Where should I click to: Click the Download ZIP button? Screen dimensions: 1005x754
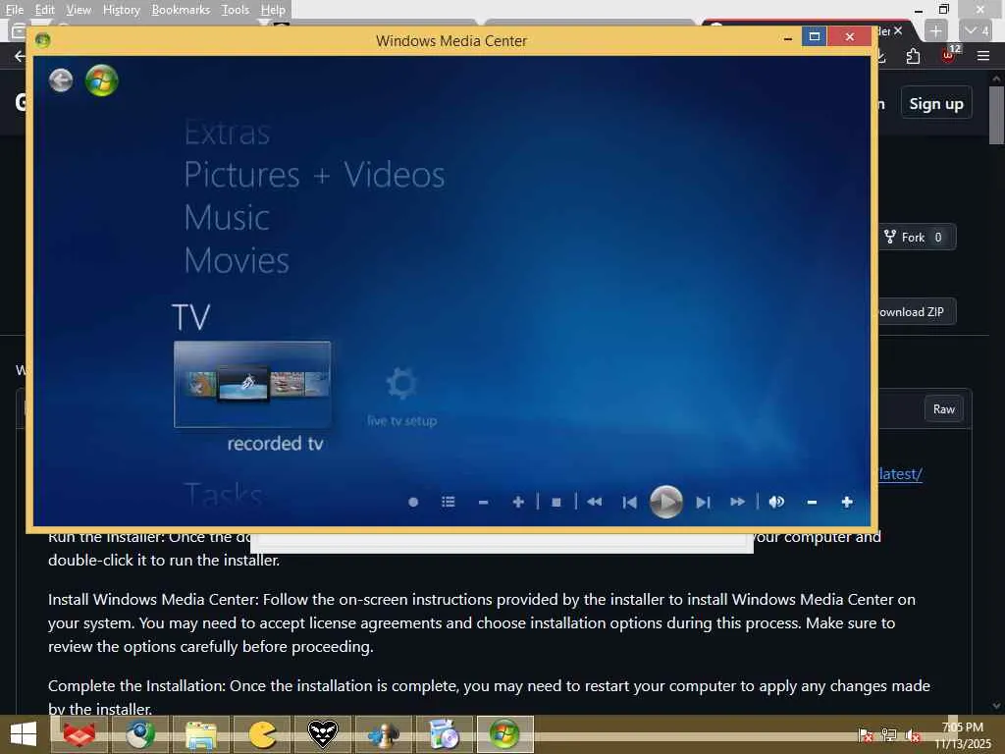pos(917,311)
